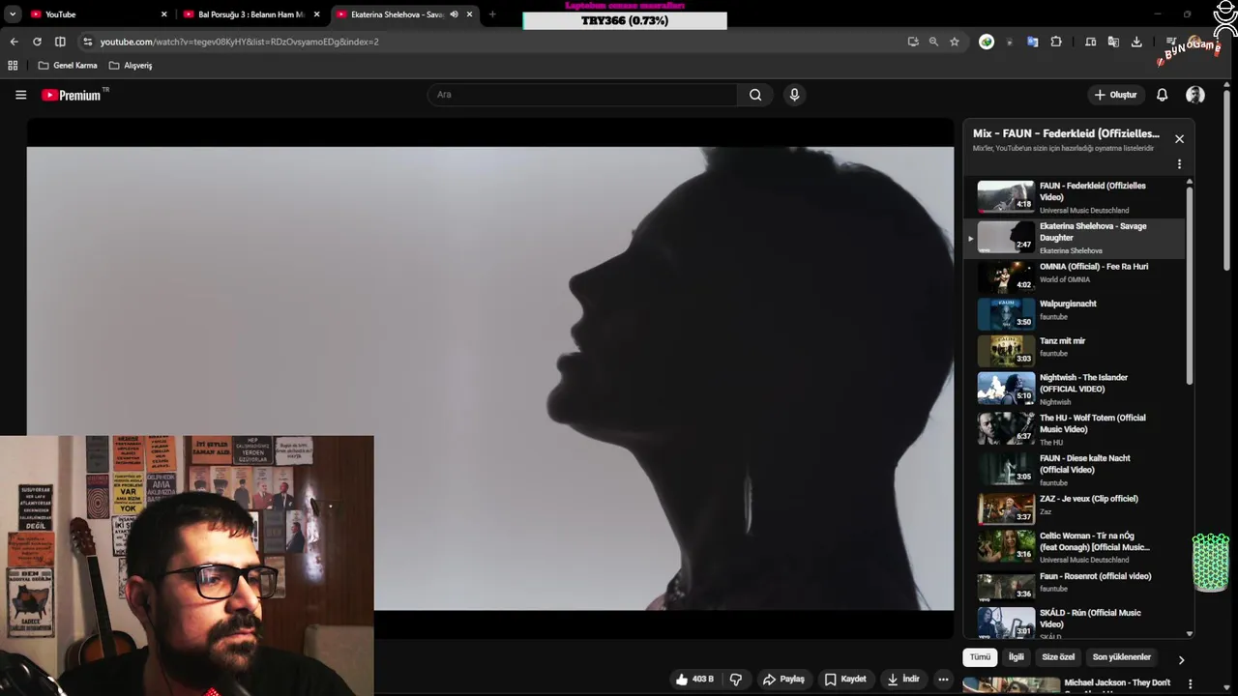Select the Size özel filter chip
The width and height of the screenshot is (1238, 696).
pos(1058,657)
